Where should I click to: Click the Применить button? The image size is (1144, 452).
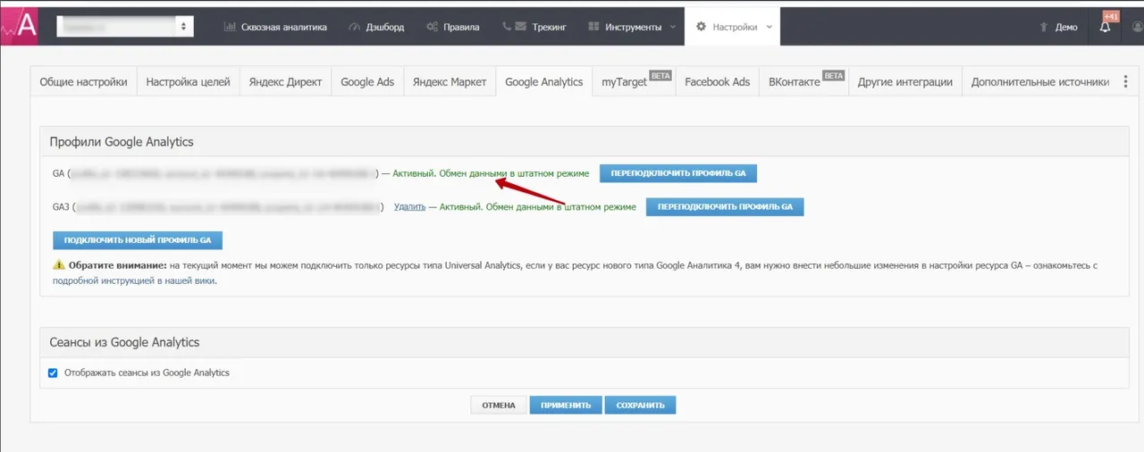(x=566, y=406)
